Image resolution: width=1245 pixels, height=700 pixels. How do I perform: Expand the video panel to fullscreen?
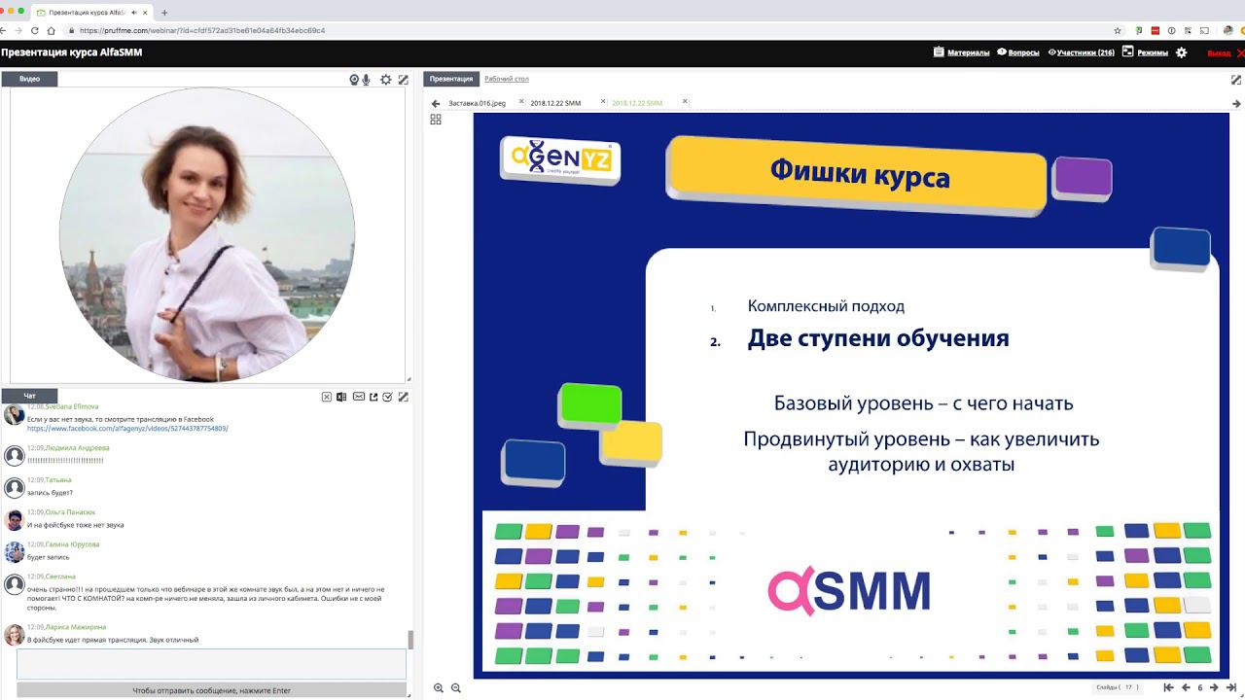point(404,80)
